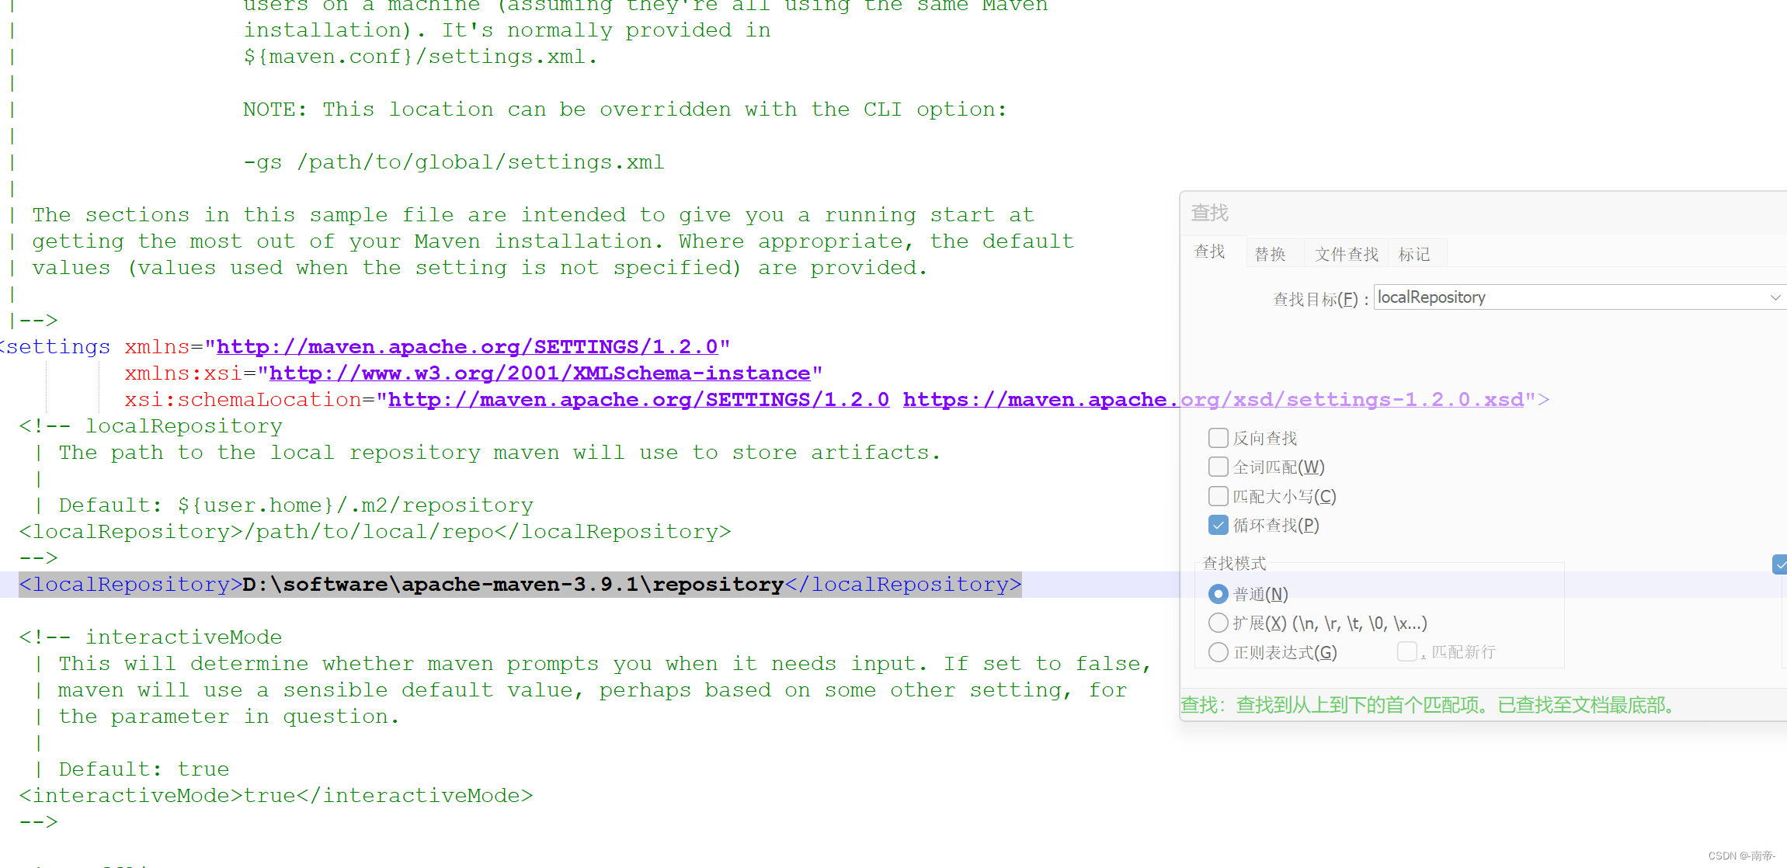Select the 扩展 search mode radio
This screenshot has width=1787, height=868.
coord(1219,623)
